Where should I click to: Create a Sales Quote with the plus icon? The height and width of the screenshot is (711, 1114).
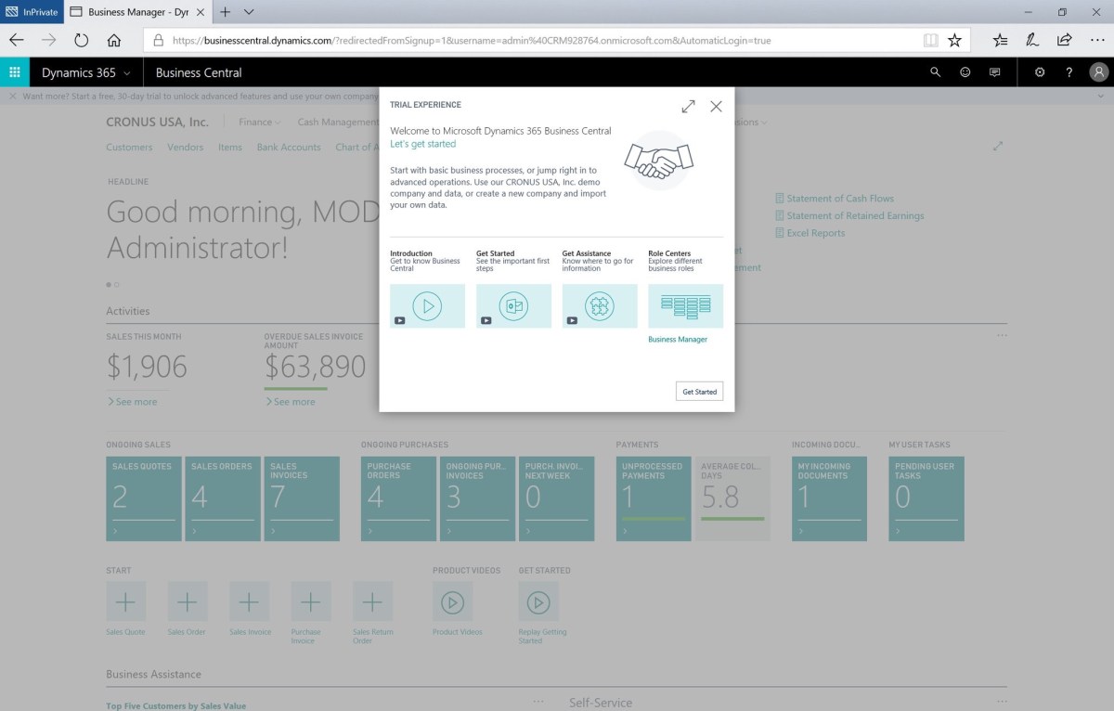(125, 601)
